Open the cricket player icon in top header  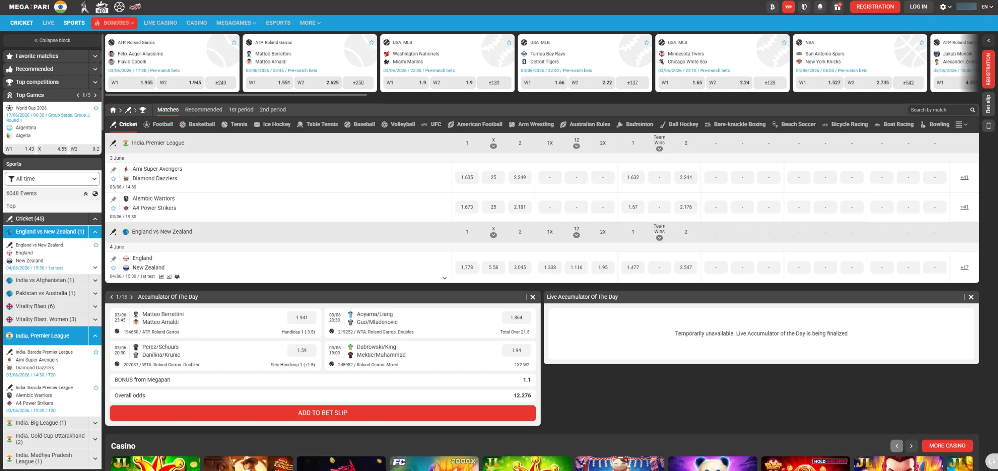click(84, 7)
